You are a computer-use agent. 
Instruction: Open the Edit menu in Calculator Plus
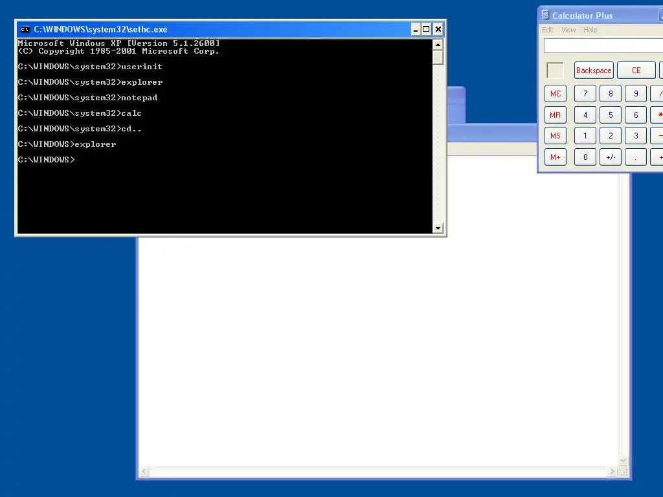(548, 30)
